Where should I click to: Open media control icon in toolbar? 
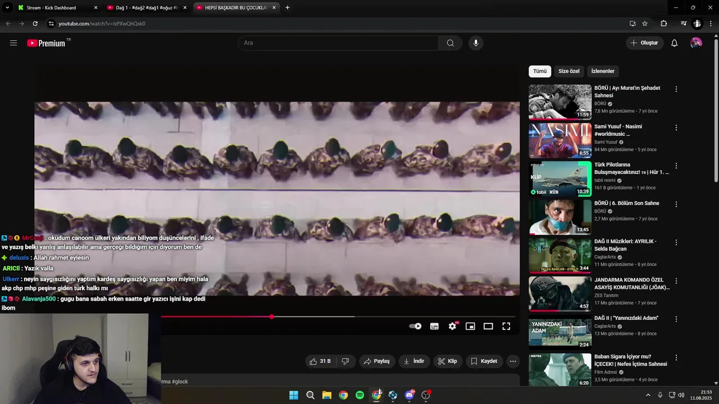coord(684,24)
